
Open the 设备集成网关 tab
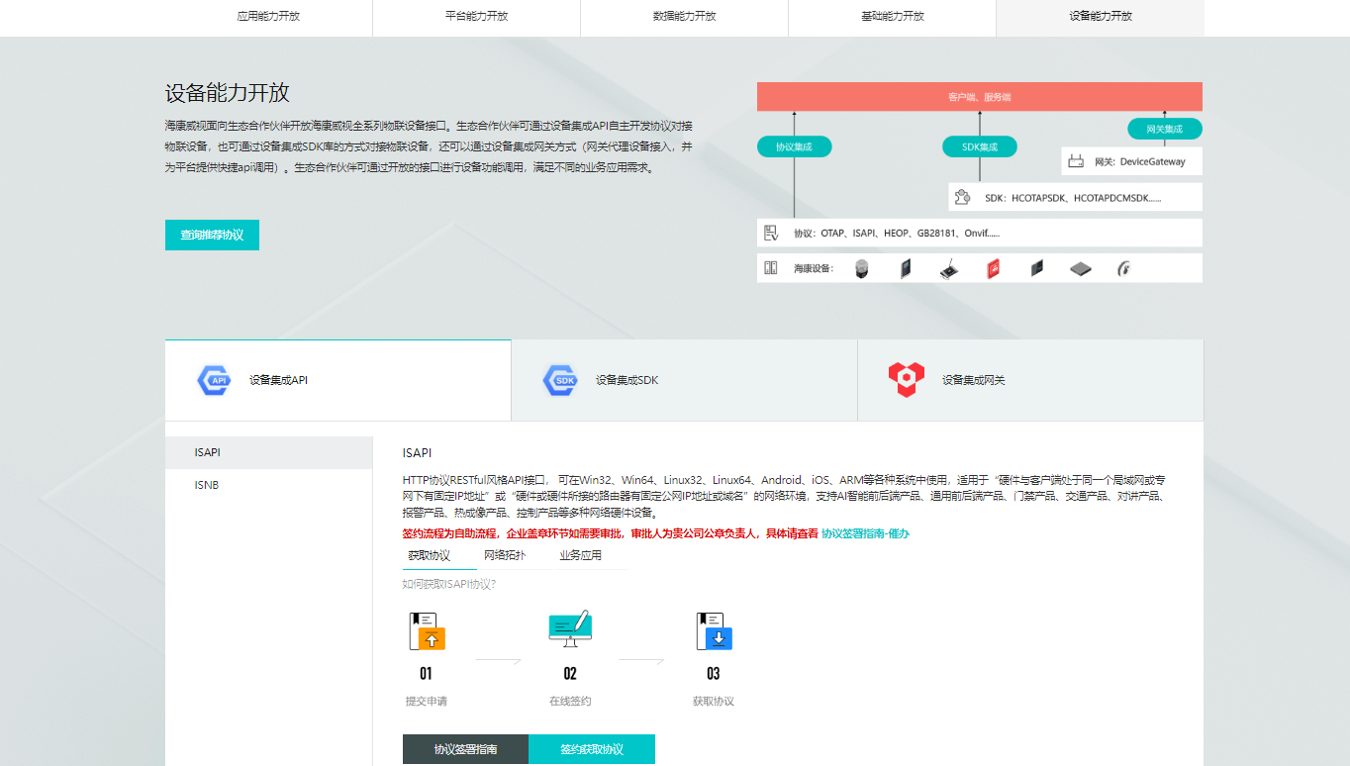point(1030,380)
